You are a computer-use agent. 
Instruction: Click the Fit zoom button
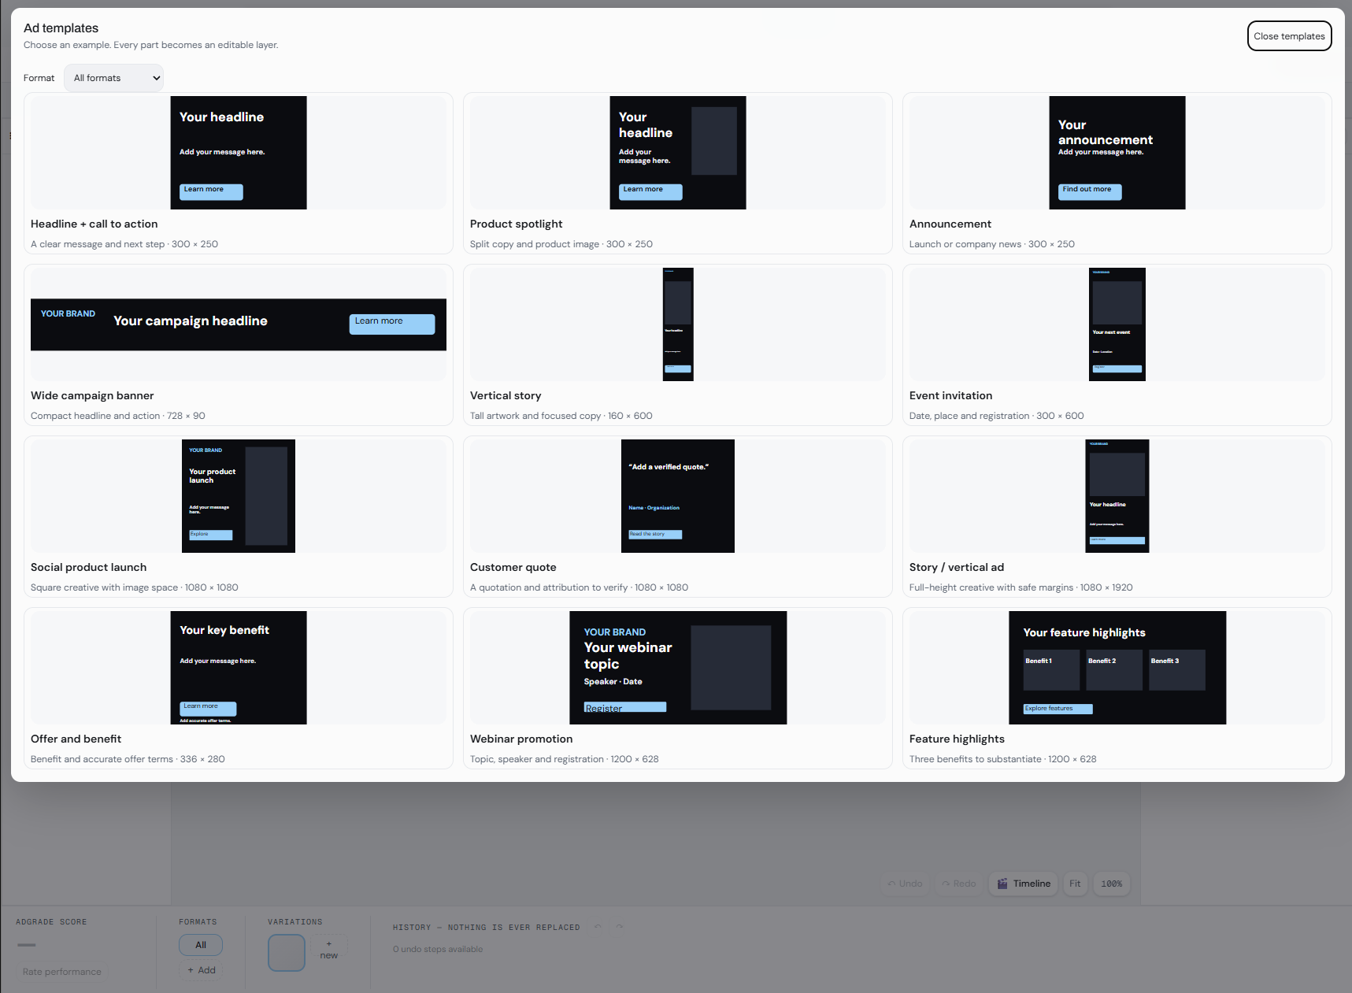pyautogui.click(x=1075, y=884)
